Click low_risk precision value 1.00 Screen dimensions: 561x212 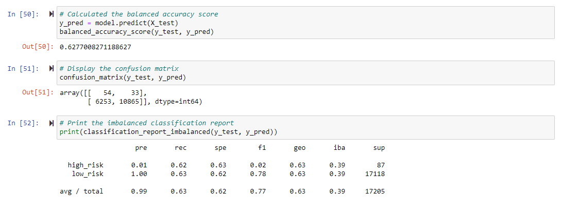tap(139, 174)
